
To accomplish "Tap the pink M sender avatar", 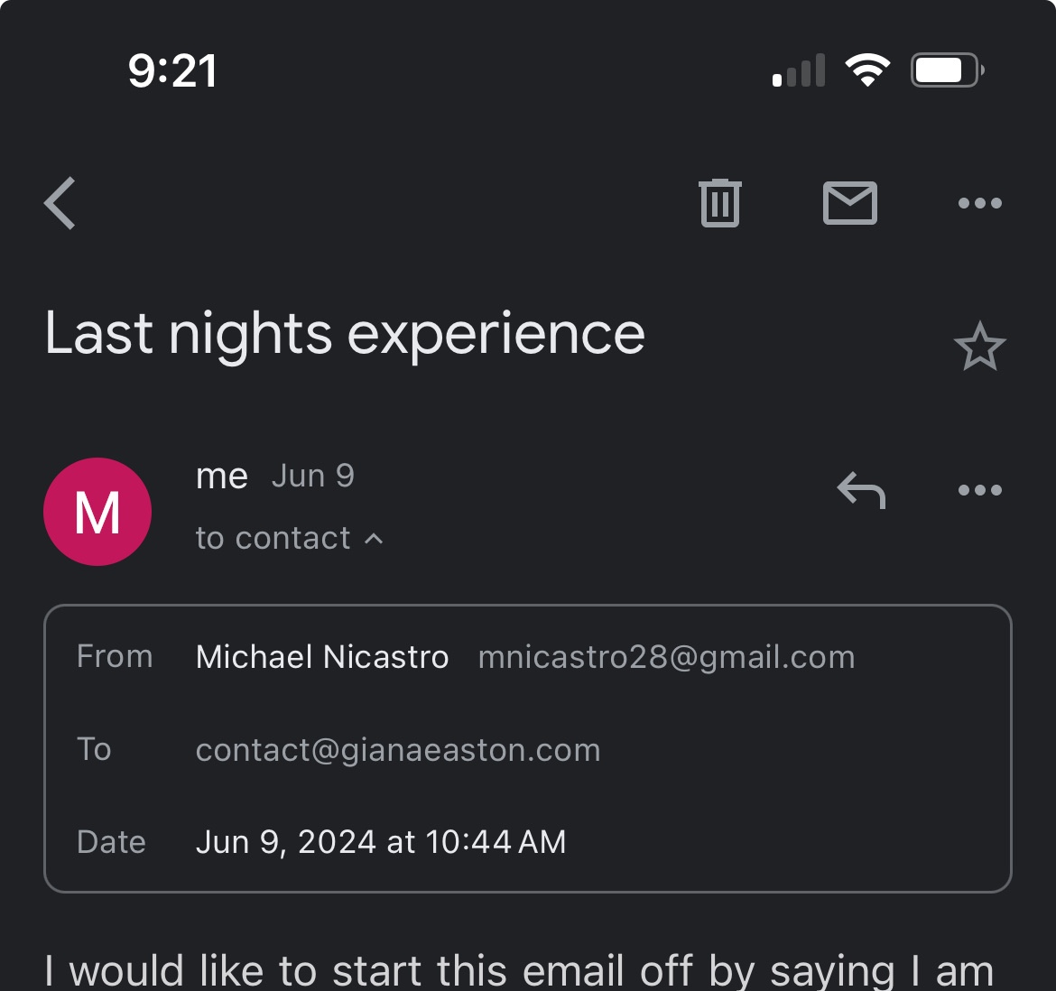I will point(97,512).
